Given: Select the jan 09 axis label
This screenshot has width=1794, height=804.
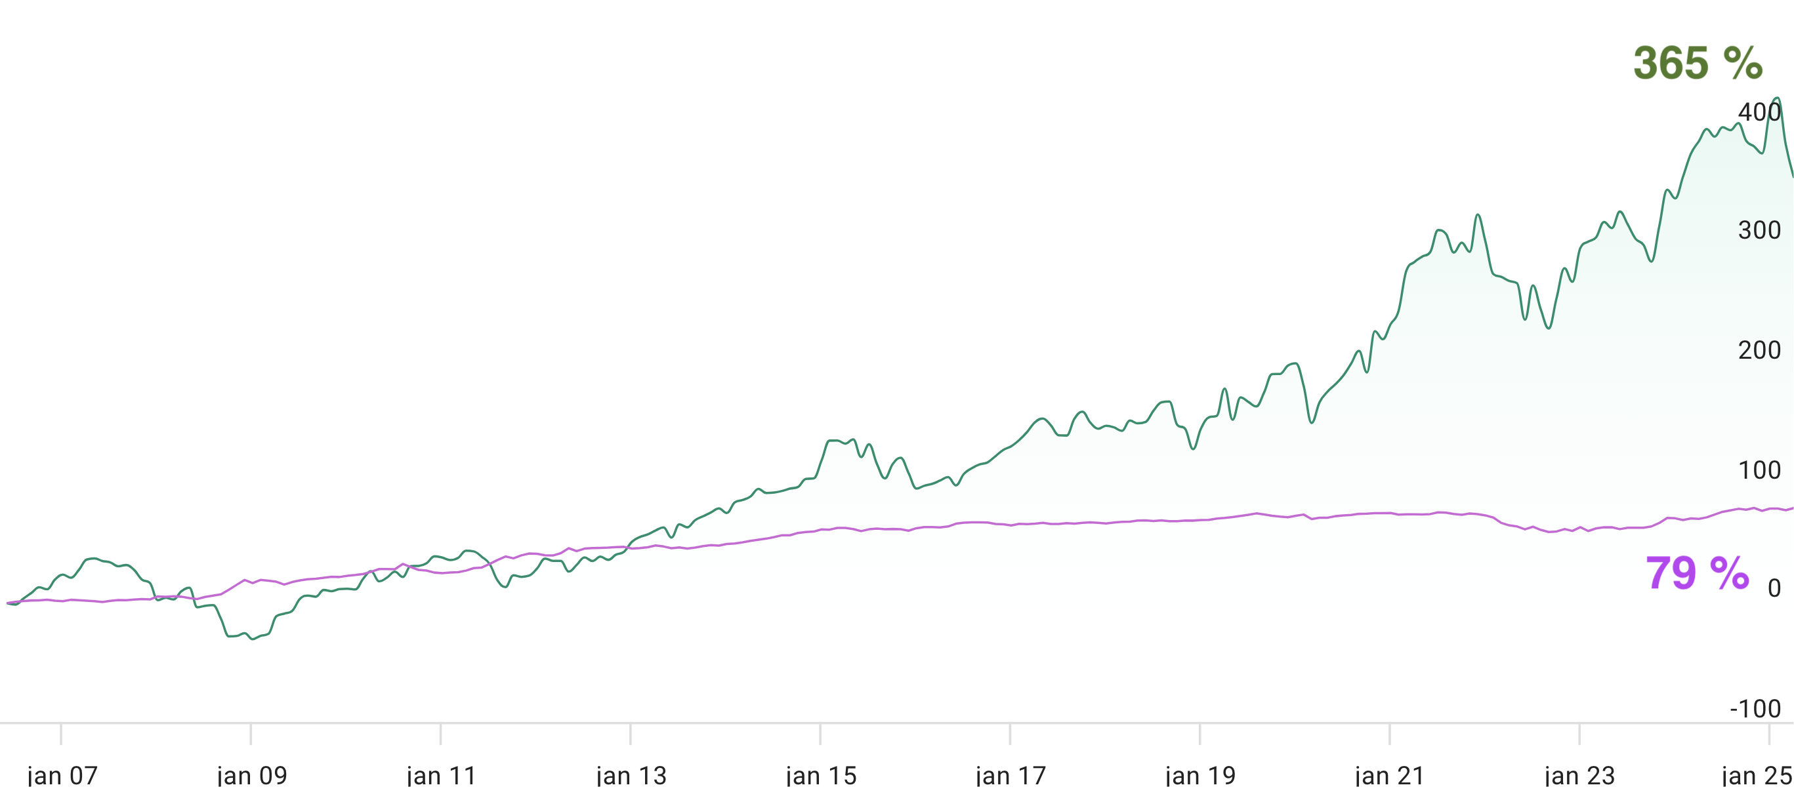Looking at the screenshot, I should pyautogui.click(x=252, y=775).
